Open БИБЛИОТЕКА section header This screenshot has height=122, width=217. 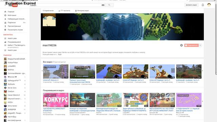pos(8,35)
